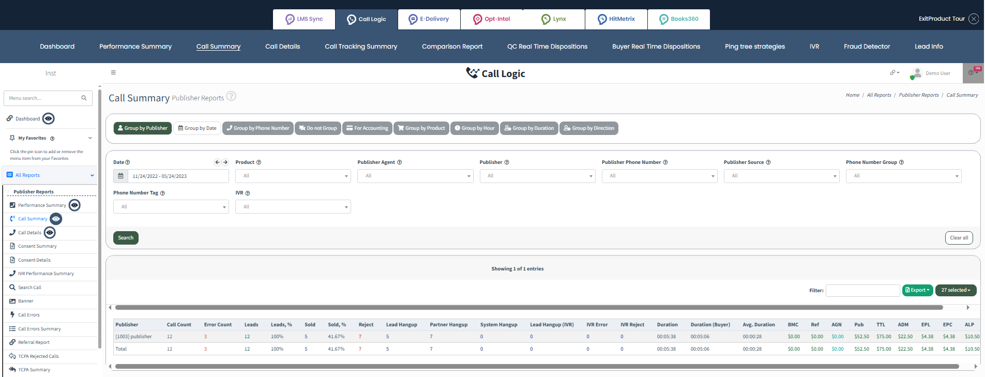The width and height of the screenshot is (985, 377).
Task: Click the Call Logic header logo
Action: coord(495,73)
